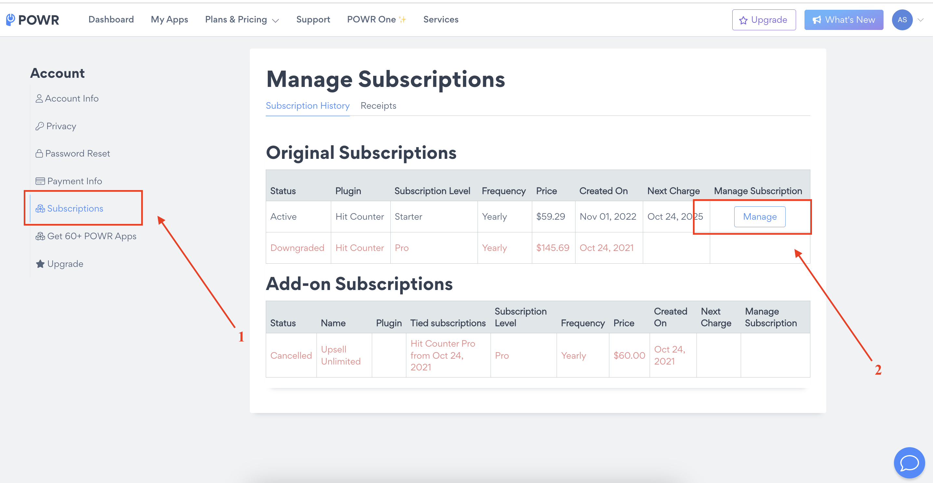
Task: Open Account Info in sidebar
Action: 67,99
